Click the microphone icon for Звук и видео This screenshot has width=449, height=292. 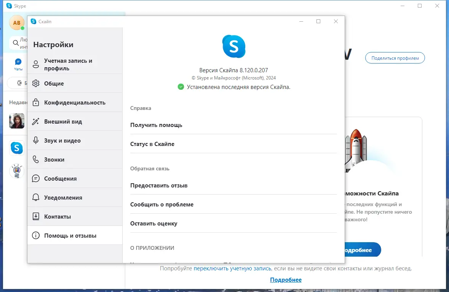tap(36, 140)
